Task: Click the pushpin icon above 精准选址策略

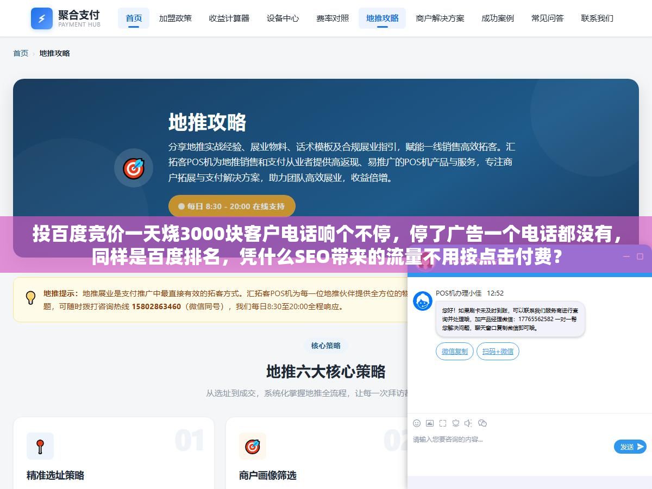Action: coord(40,447)
